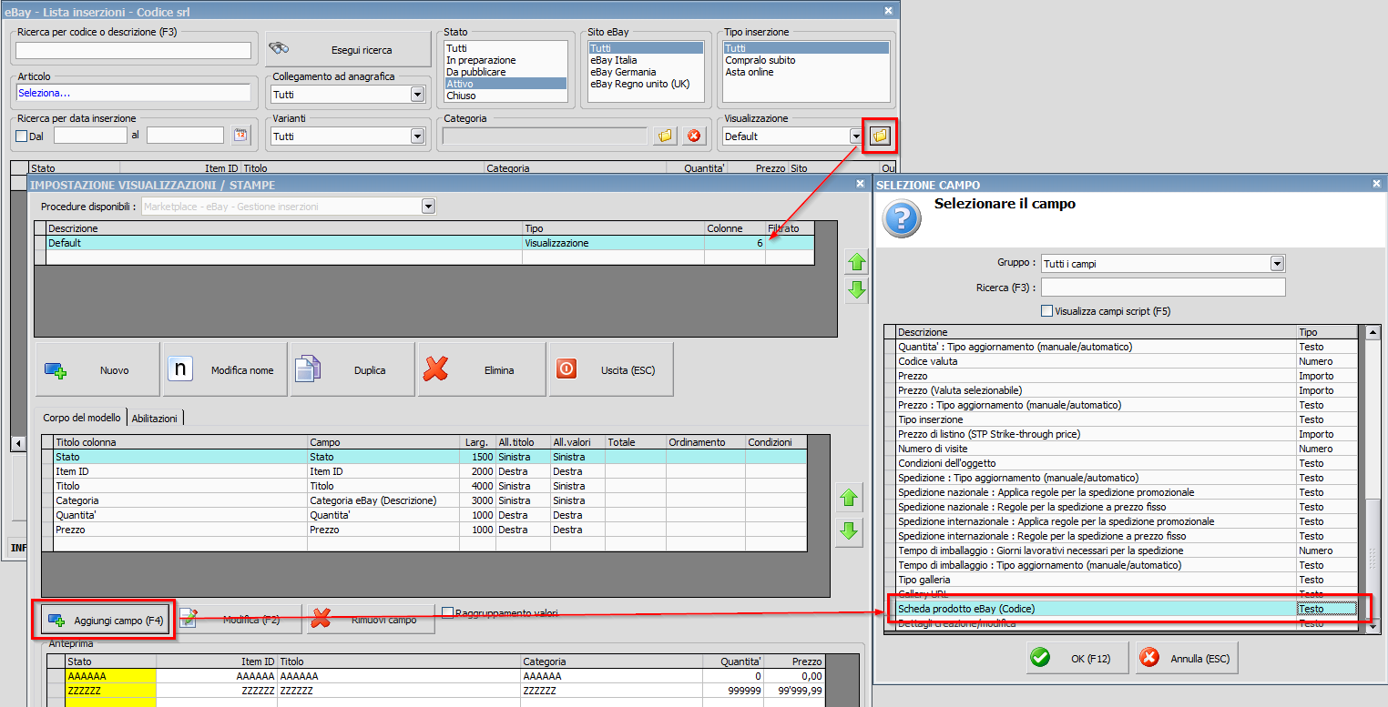The height and width of the screenshot is (707, 1388).
Task: Click Descrizione header in Selezione campo list
Action: point(1097,332)
